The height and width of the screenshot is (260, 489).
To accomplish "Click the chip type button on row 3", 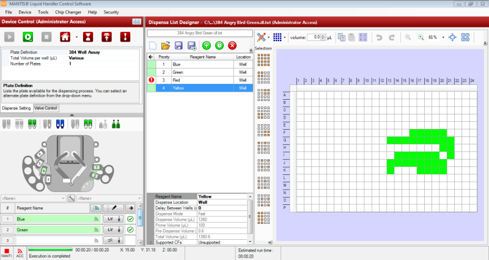I will tap(113, 240).
